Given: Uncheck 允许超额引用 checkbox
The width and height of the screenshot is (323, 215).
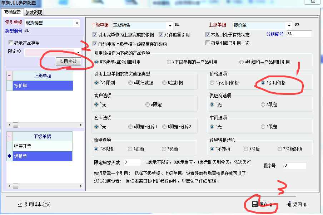Looking at the screenshot, I should 161,35.
